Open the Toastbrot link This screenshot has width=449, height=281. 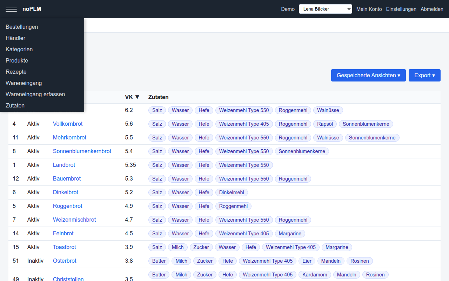(65, 247)
